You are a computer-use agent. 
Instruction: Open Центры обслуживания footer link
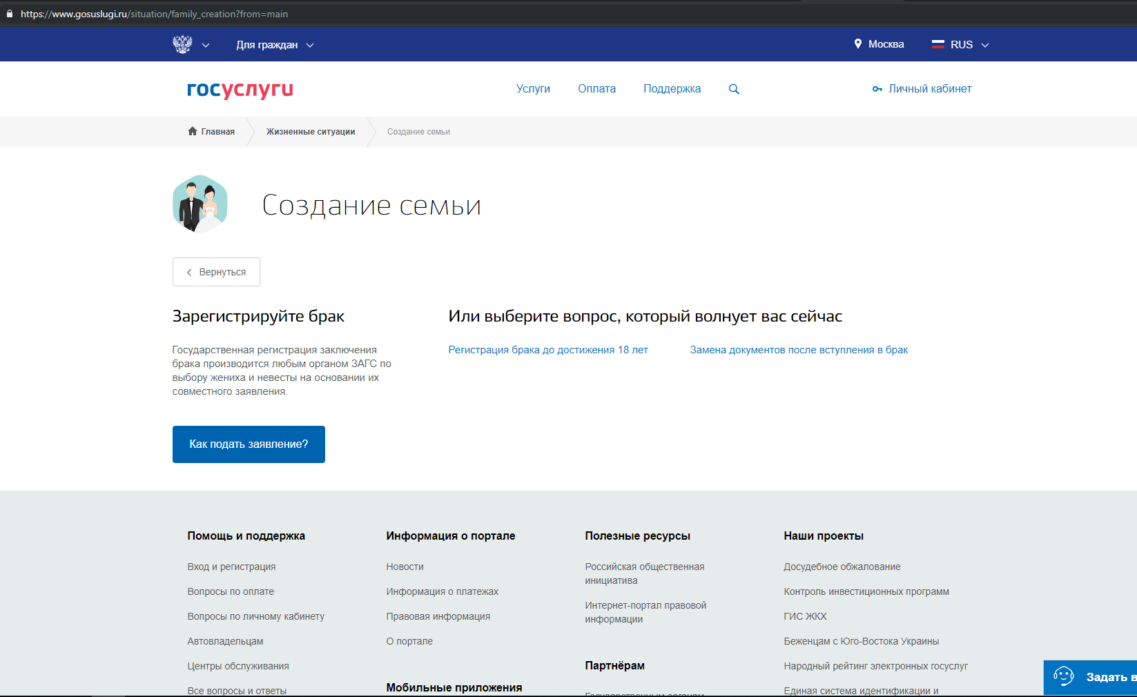pos(238,666)
